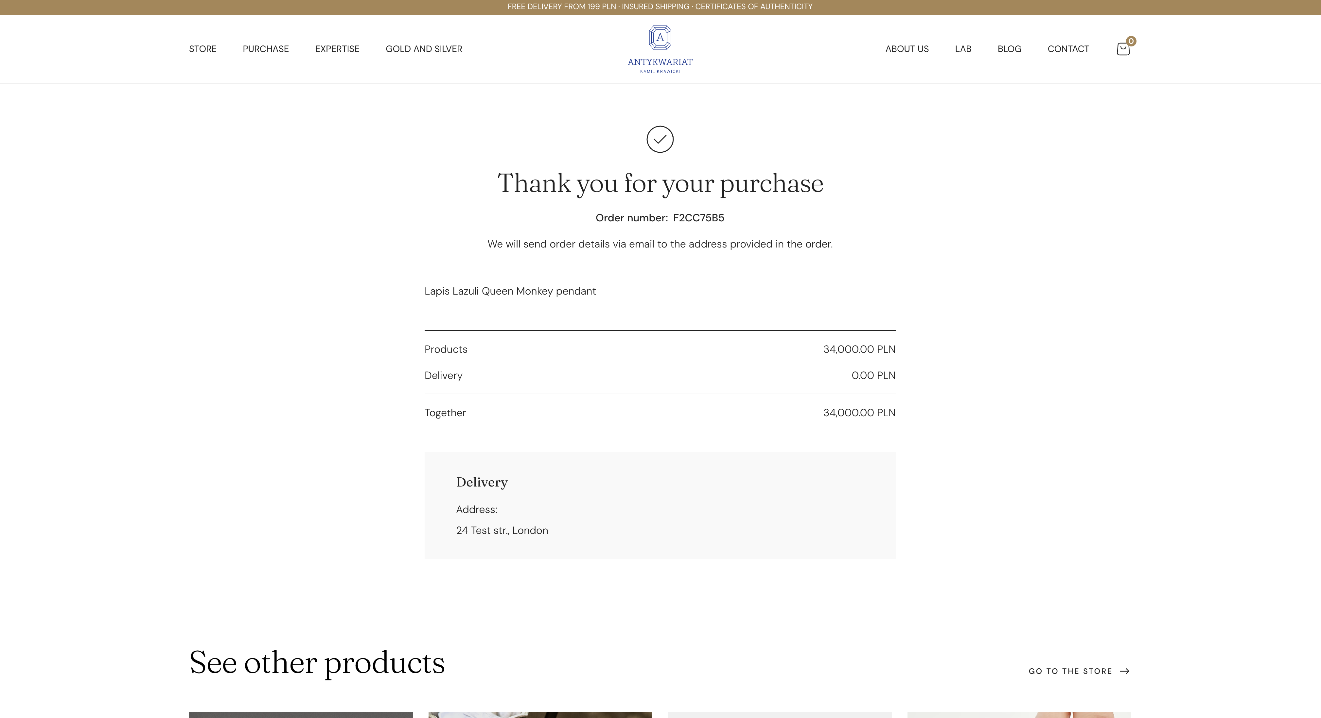Select the order number F2CC75B5 text
1321x718 pixels.
pyautogui.click(x=698, y=218)
